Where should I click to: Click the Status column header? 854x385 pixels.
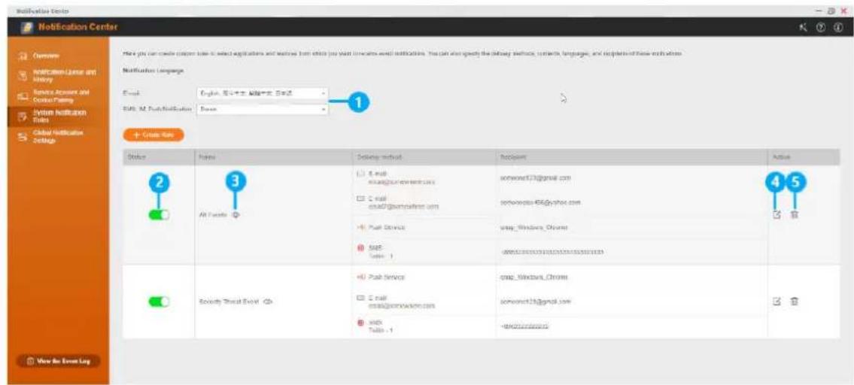tap(159, 157)
